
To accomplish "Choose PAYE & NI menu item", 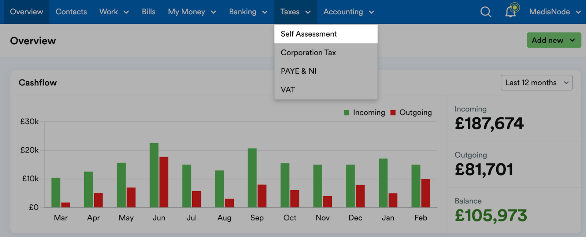I will (x=326, y=71).
